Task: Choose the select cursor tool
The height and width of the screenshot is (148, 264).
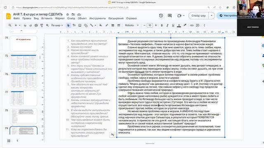Action: tap(68, 25)
